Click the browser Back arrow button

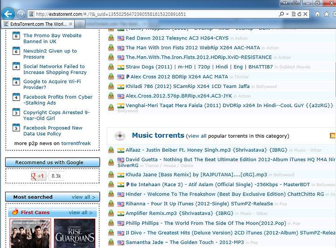[x=8, y=14]
